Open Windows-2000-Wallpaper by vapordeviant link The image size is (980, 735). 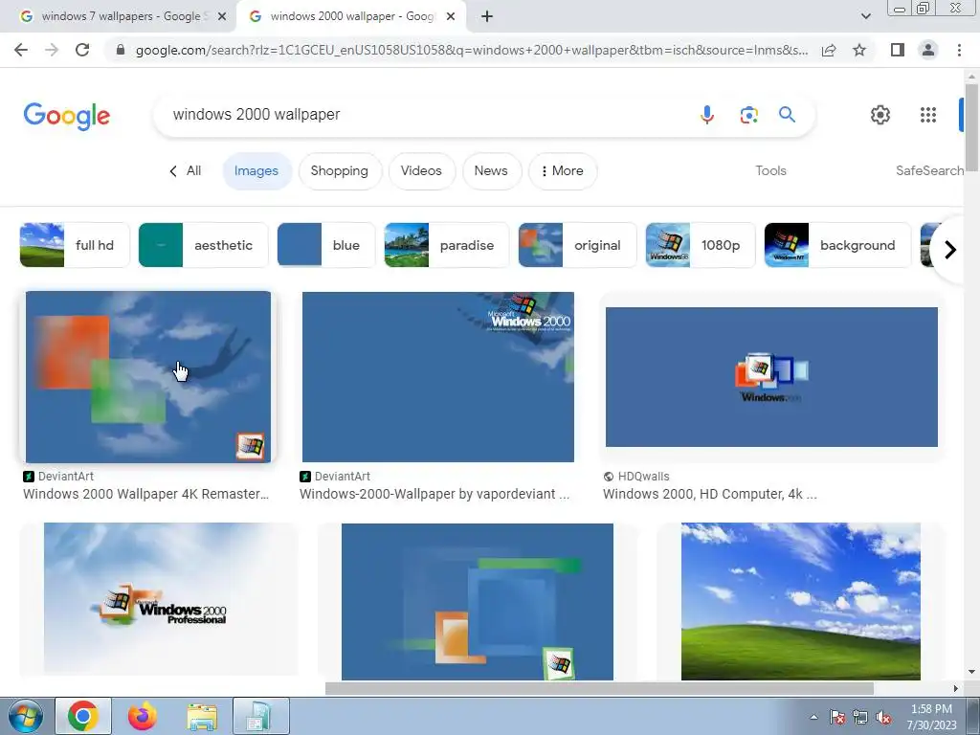point(434,494)
